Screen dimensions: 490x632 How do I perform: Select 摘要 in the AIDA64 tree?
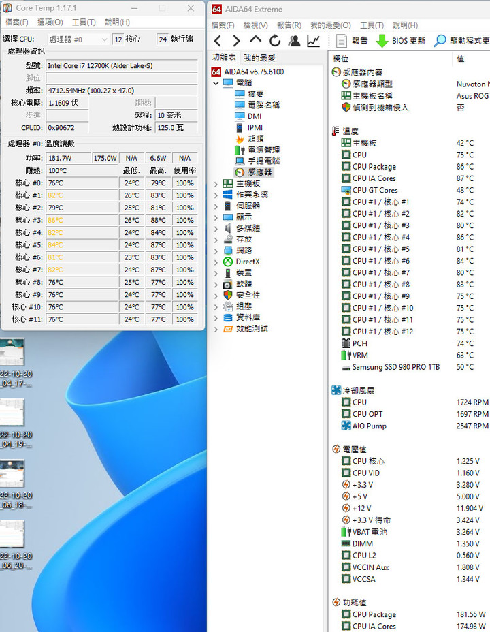pos(255,94)
